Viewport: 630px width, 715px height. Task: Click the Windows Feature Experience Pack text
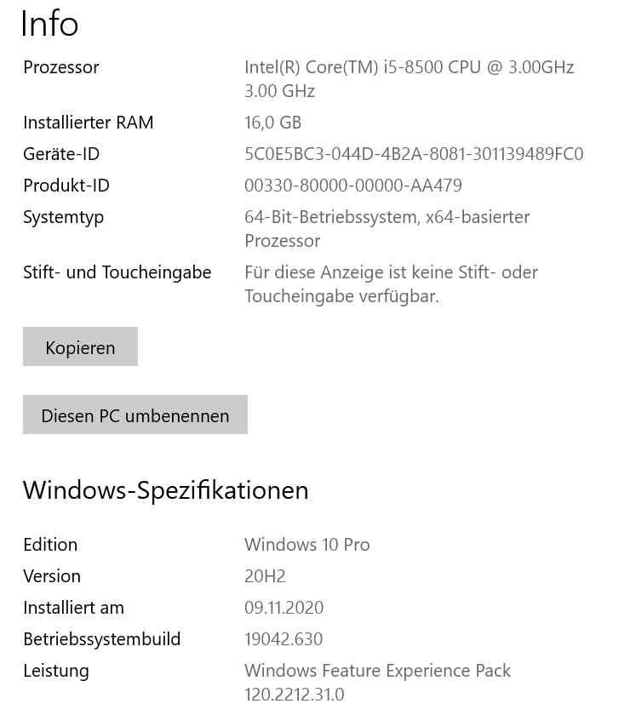click(377, 671)
